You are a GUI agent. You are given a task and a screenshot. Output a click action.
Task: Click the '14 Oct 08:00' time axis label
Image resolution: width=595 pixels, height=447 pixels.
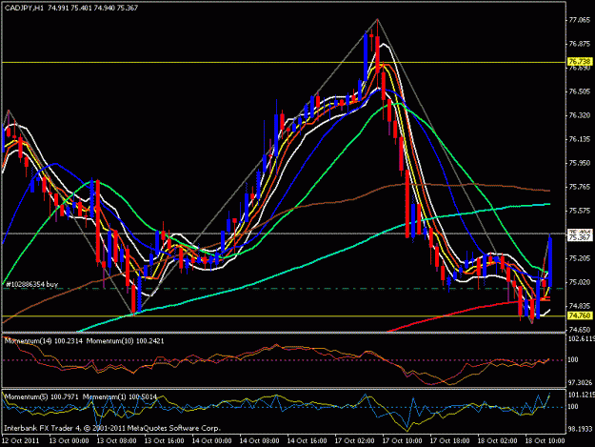click(260, 441)
